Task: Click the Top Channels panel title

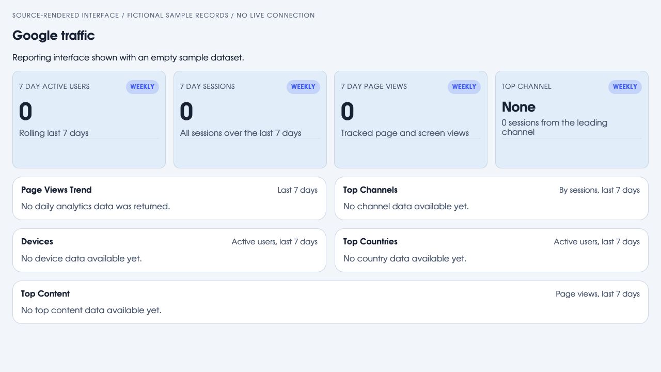Action: pos(370,190)
